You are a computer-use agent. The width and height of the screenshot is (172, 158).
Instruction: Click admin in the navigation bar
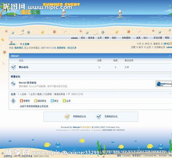point(74,38)
